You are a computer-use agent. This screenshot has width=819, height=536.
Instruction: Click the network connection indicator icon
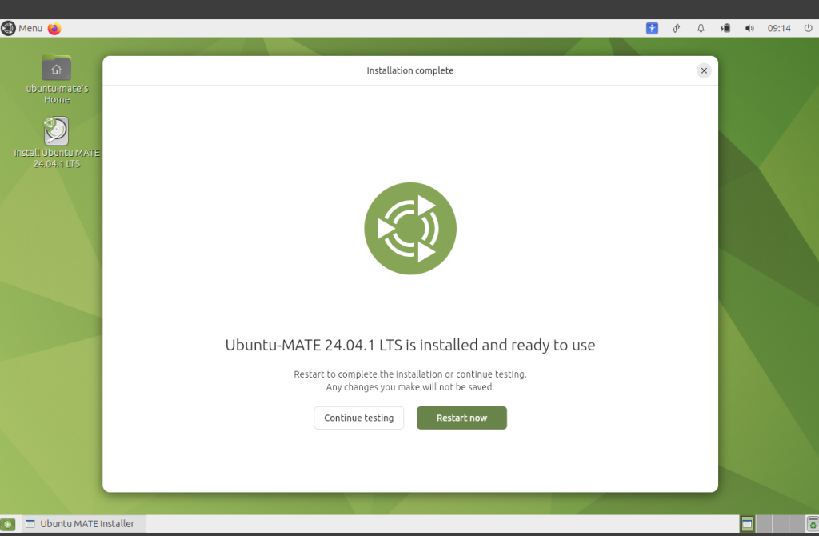tap(676, 28)
